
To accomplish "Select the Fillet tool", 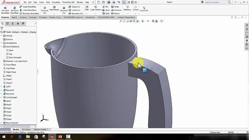I will pyautogui.click(x=87, y=8).
